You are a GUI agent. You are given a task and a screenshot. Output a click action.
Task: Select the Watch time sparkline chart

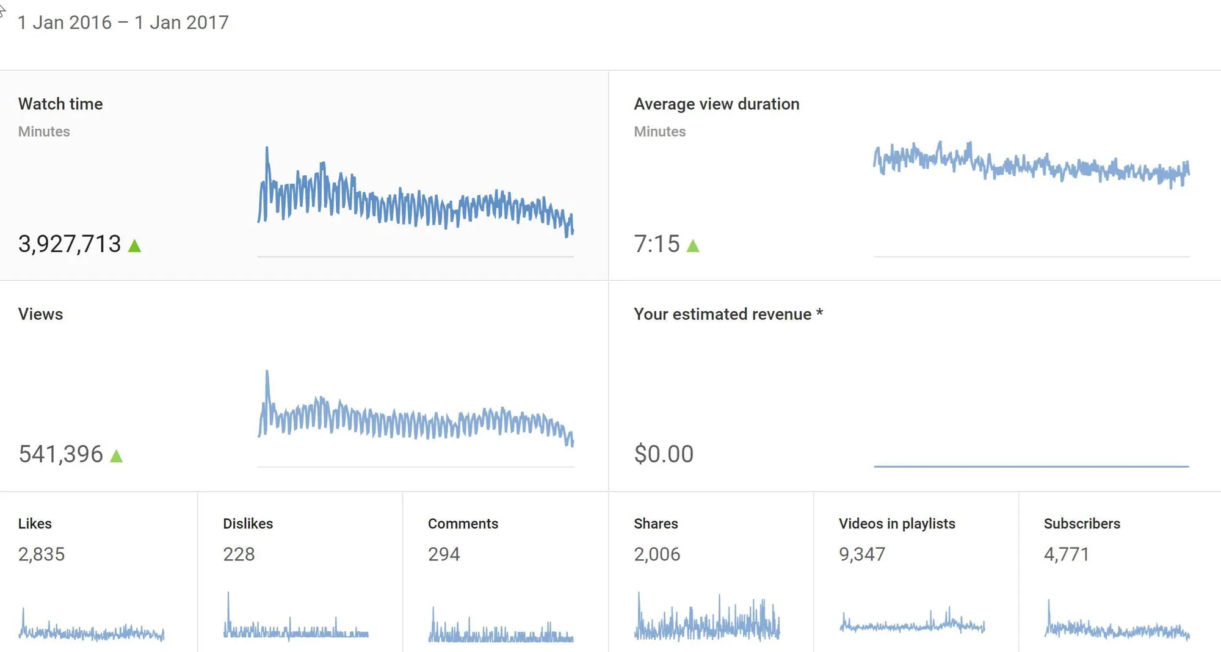click(x=416, y=200)
